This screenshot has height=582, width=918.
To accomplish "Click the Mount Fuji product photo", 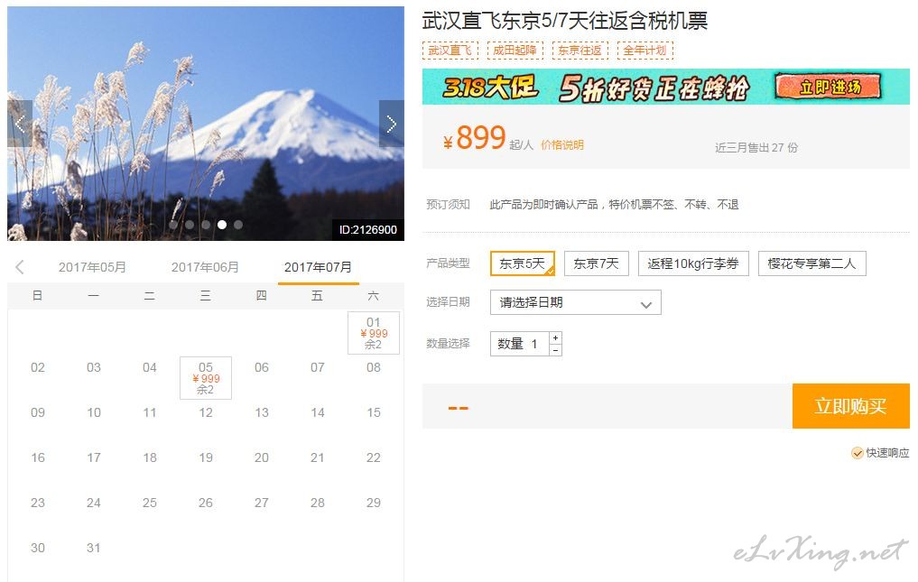I will point(206,124).
